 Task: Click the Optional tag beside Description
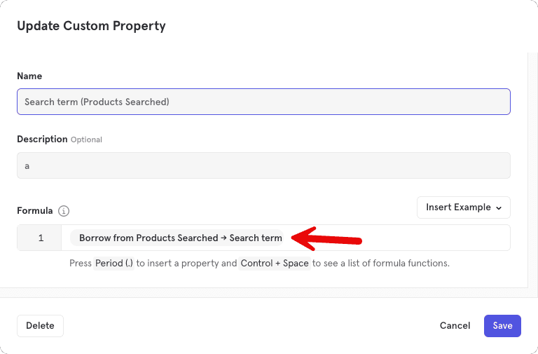[x=86, y=139]
